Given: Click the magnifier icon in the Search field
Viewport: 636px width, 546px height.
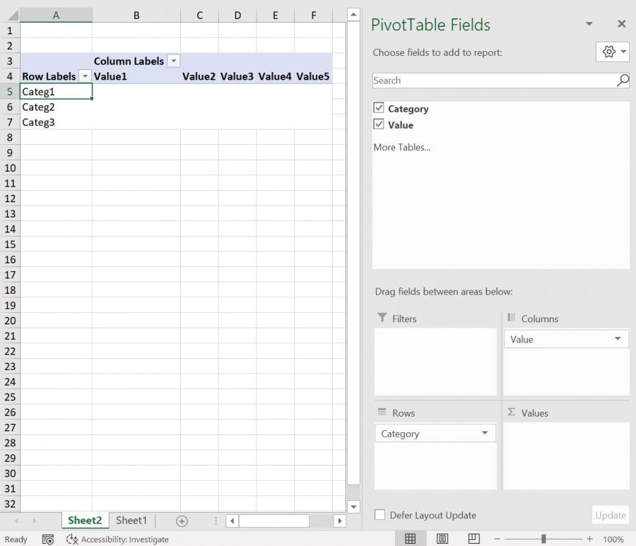Looking at the screenshot, I should [623, 81].
